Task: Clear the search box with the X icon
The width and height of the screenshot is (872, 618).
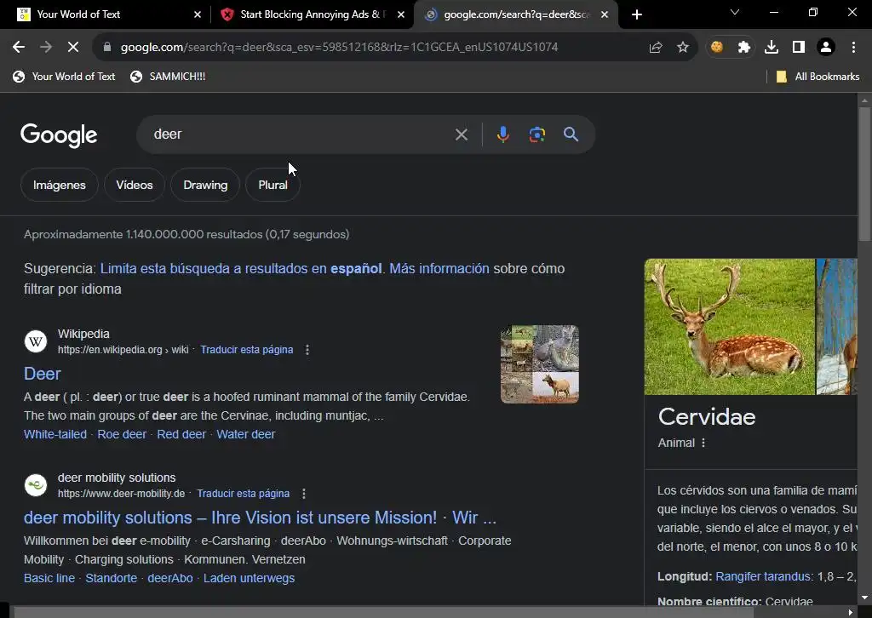Action: click(462, 134)
